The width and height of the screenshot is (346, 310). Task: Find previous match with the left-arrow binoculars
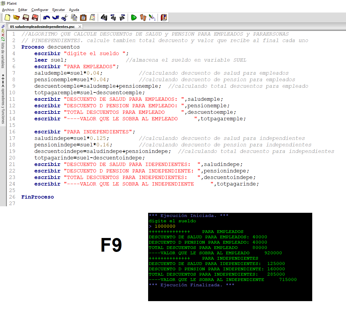[x=113, y=17]
